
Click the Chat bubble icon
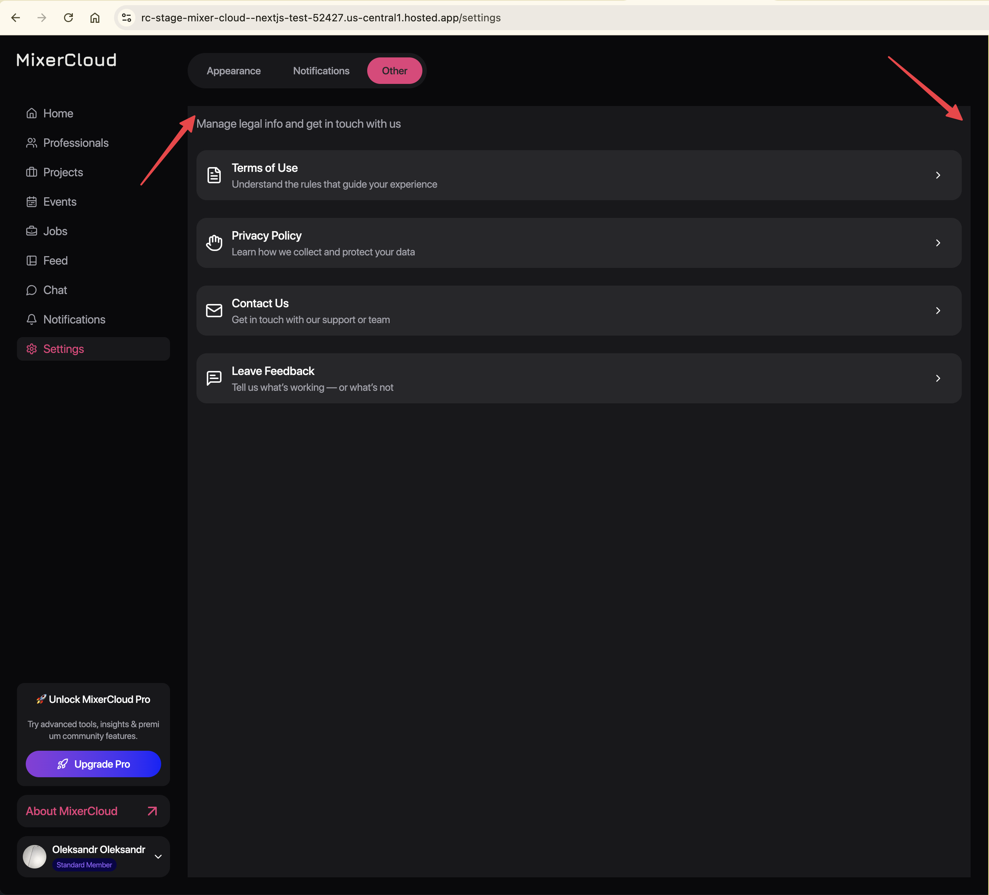pyautogui.click(x=31, y=290)
